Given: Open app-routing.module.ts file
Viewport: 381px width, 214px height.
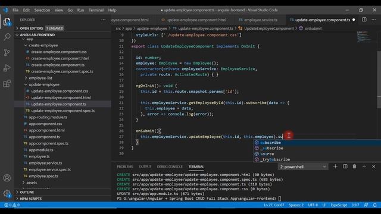Looking at the screenshot, I should point(48,117).
